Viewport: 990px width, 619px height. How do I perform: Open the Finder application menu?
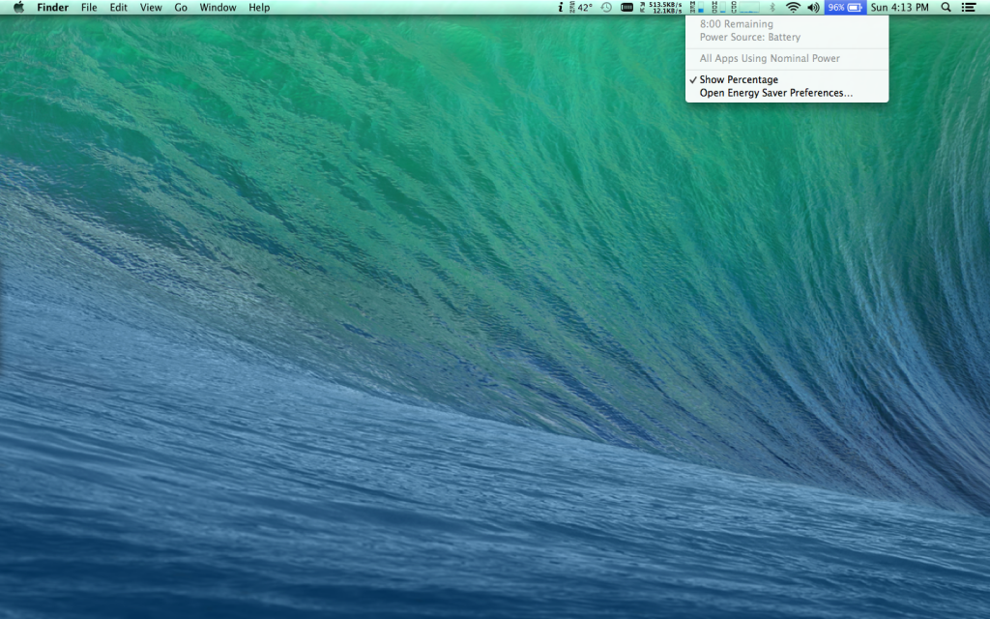coord(52,8)
